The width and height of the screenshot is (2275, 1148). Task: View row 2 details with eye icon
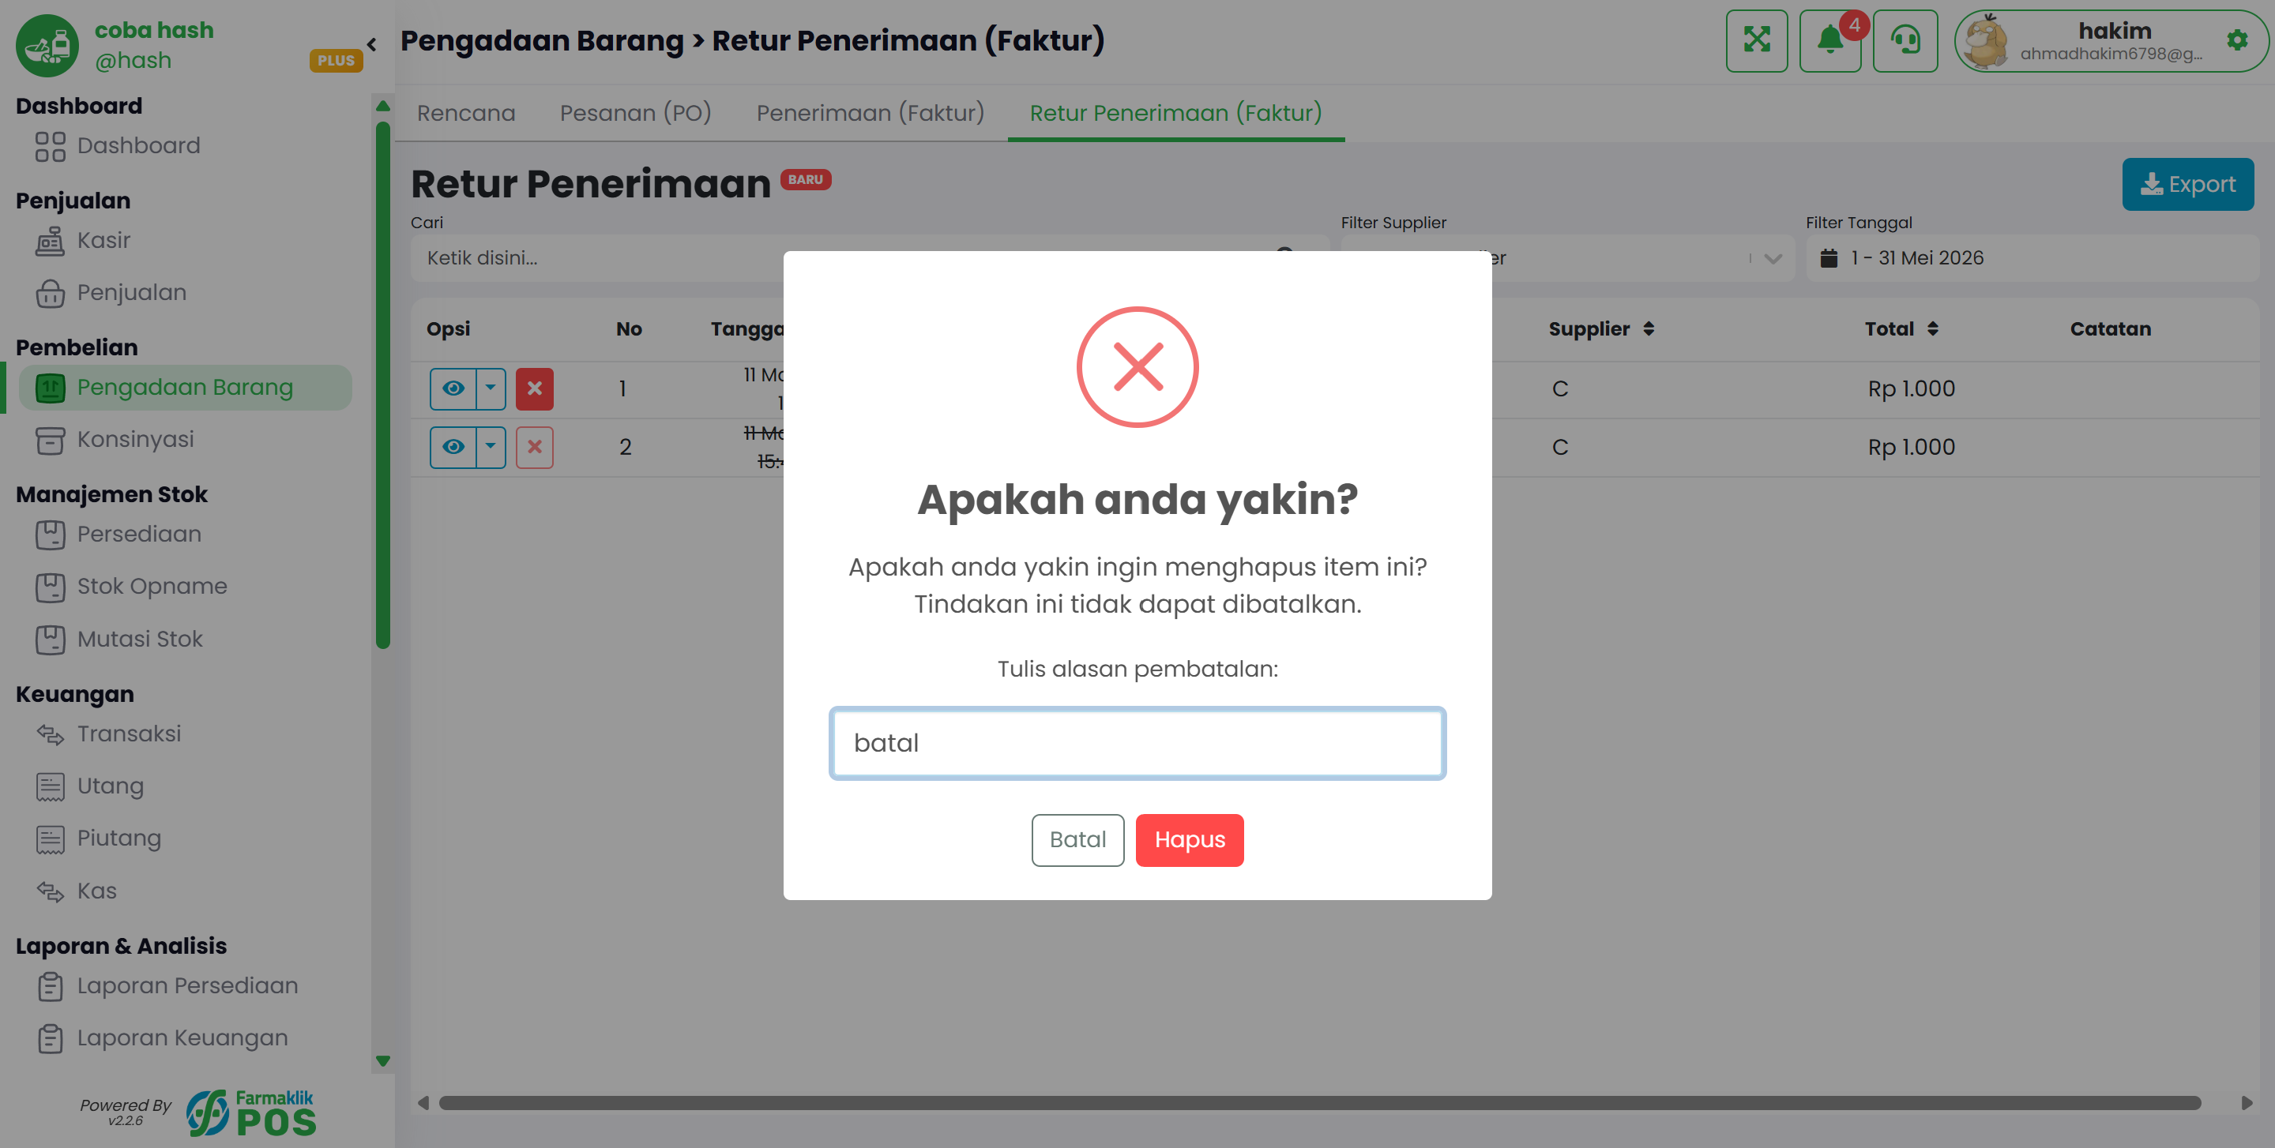453,448
